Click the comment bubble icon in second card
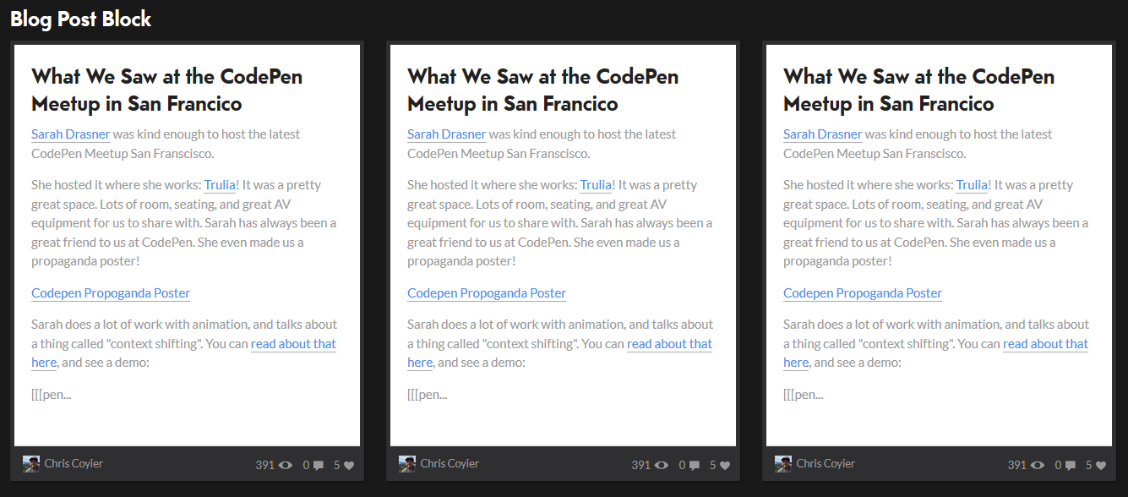The image size is (1128, 497). [x=695, y=466]
